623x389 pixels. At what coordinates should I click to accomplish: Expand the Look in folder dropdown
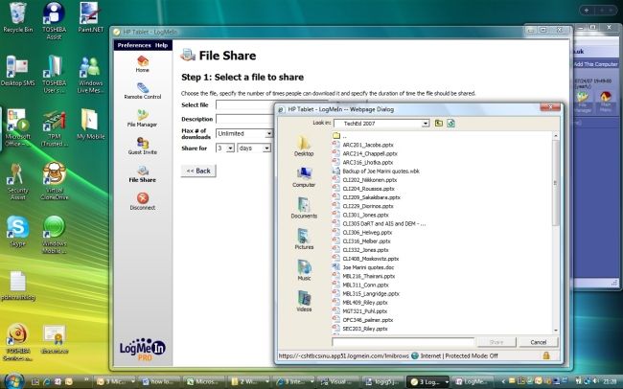tap(426, 124)
